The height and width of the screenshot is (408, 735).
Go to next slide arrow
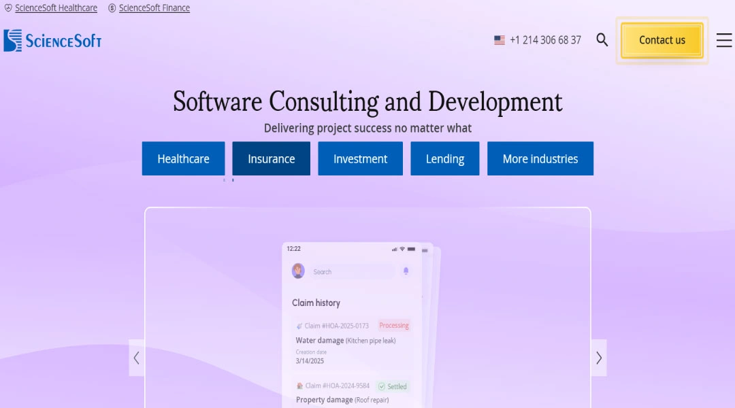(x=599, y=358)
